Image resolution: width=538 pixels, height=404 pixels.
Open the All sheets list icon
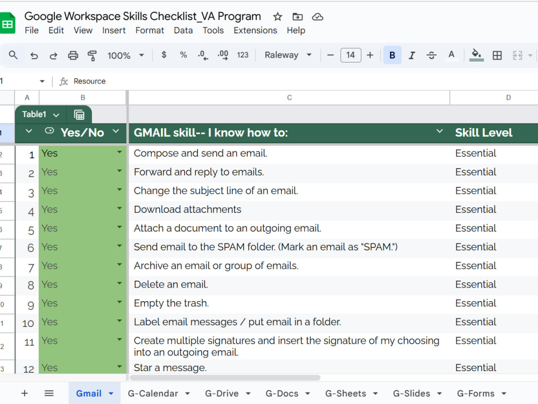[49, 393]
